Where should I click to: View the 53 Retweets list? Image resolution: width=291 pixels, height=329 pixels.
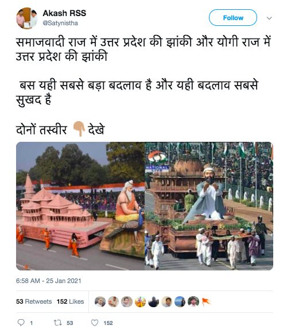(34, 301)
